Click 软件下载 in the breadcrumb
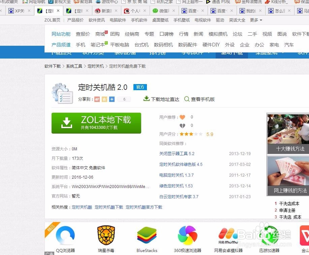This screenshot has height=255, width=309. click(53, 66)
